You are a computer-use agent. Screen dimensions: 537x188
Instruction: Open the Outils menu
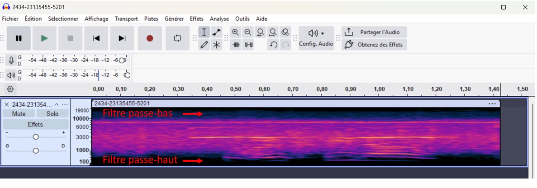[x=242, y=19]
